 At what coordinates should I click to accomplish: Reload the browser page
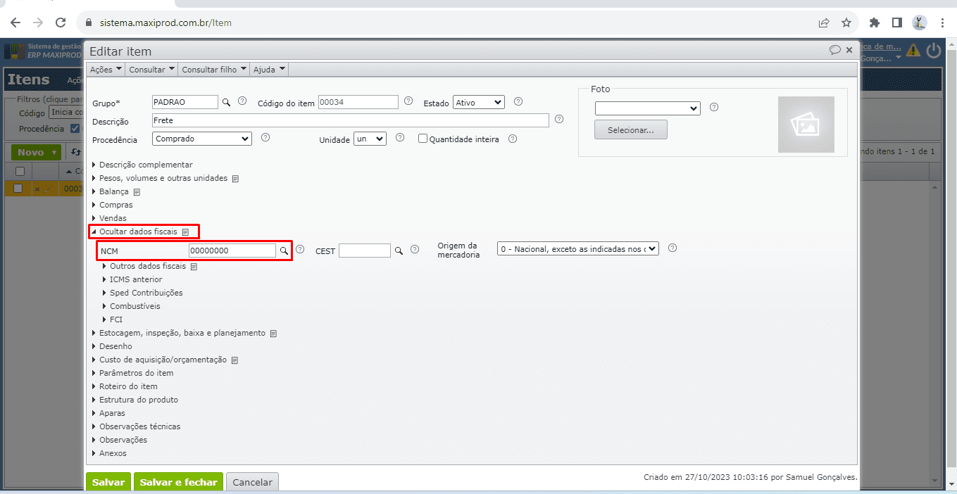pos(61,23)
